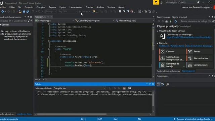215x121 pixels.
Task: Click the manage connections plug icon
Action: click(170, 21)
